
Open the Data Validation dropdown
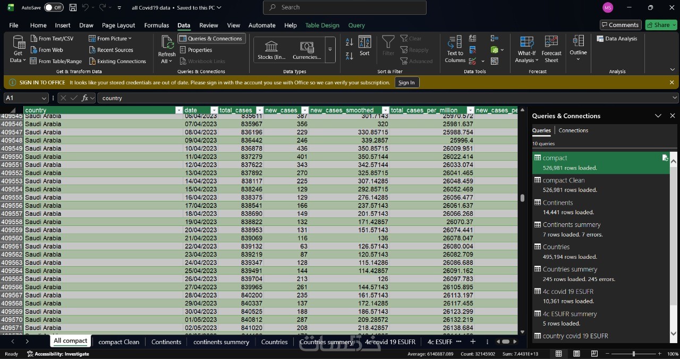[483, 62]
